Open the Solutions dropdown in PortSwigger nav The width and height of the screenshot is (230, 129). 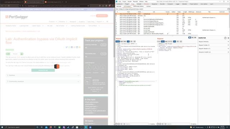tap(63, 21)
